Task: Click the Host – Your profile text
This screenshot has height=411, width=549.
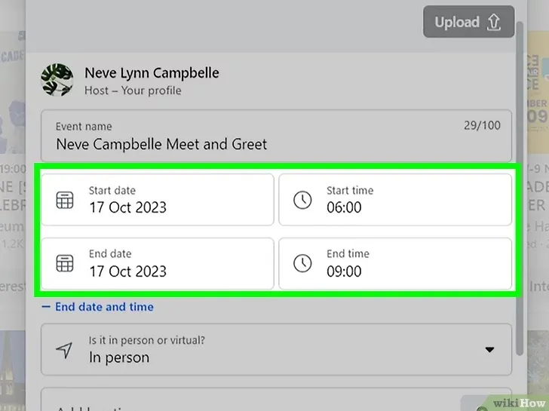Action: click(x=133, y=90)
